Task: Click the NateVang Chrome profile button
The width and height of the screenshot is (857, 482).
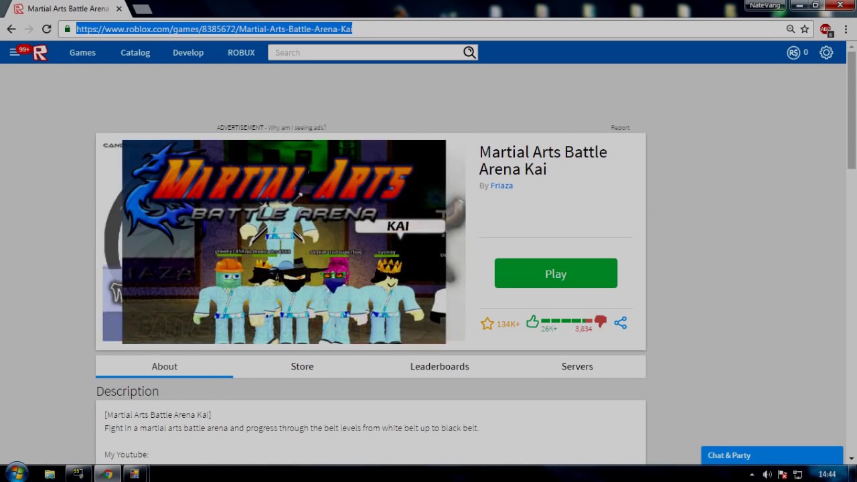Action: tap(765, 5)
